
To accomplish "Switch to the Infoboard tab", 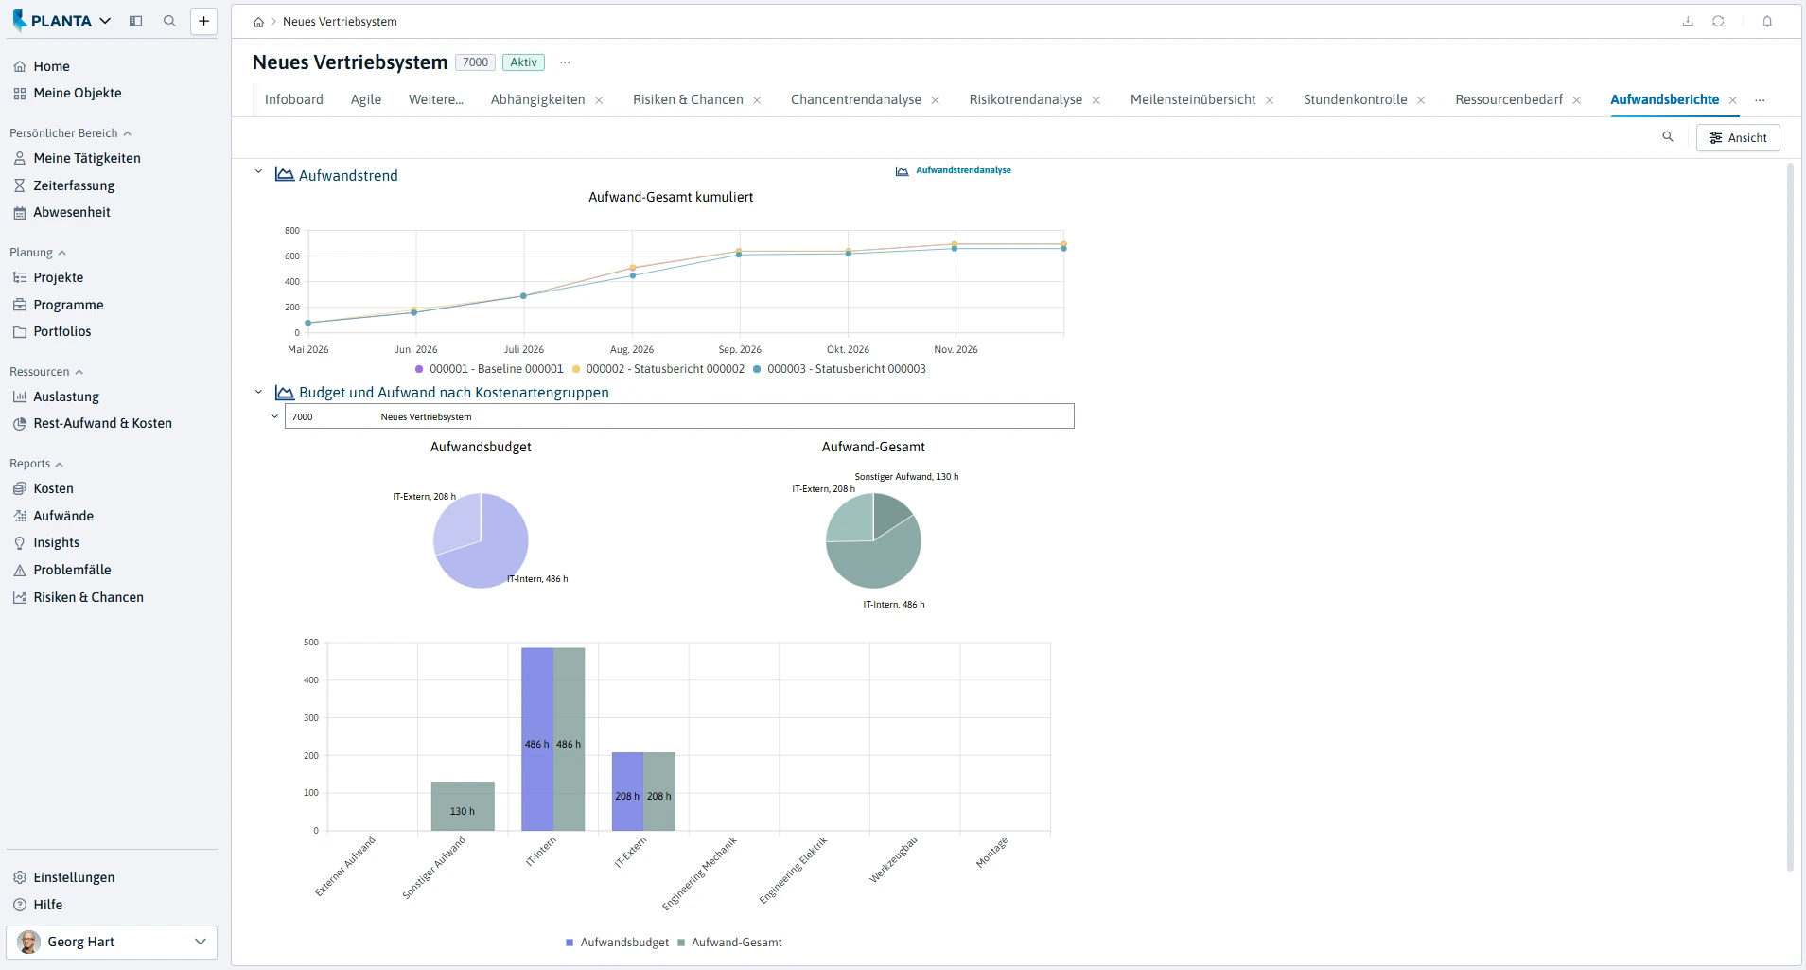I will pyautogui.click(x=294, y=99).
